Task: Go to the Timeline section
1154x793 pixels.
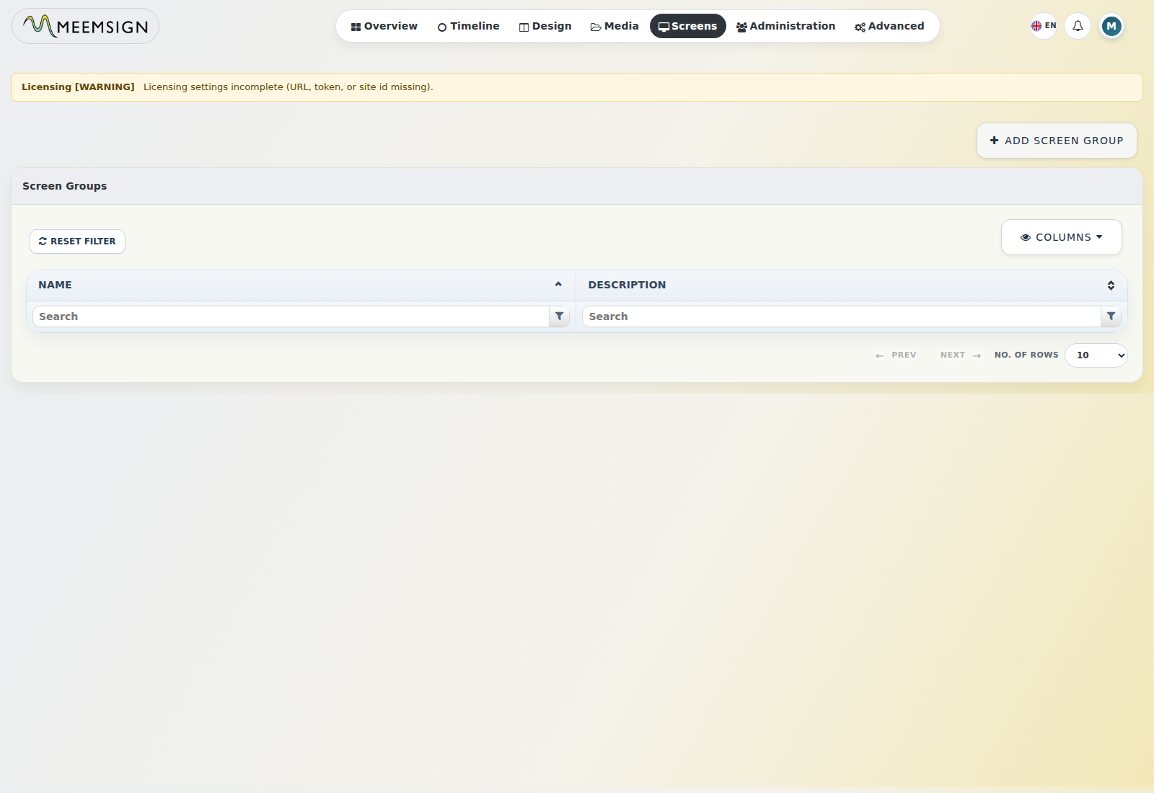Action: pyautogui.click(x=469, y=26)
